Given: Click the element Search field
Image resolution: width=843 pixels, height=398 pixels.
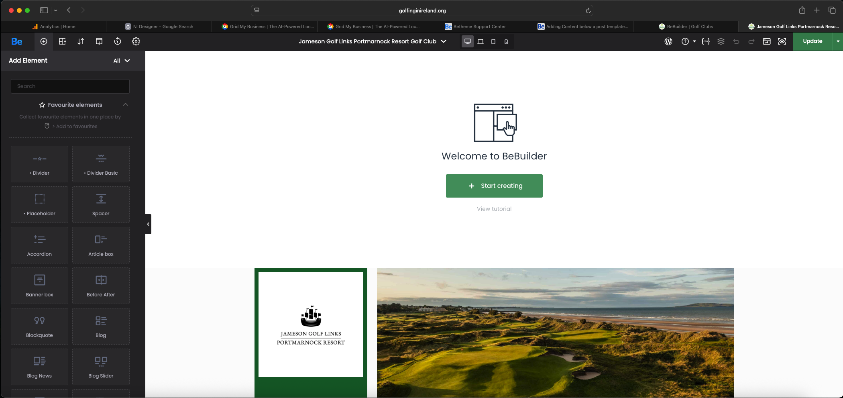Looking at the screenshot, I should pyautogui.click(x=70, y=86).
